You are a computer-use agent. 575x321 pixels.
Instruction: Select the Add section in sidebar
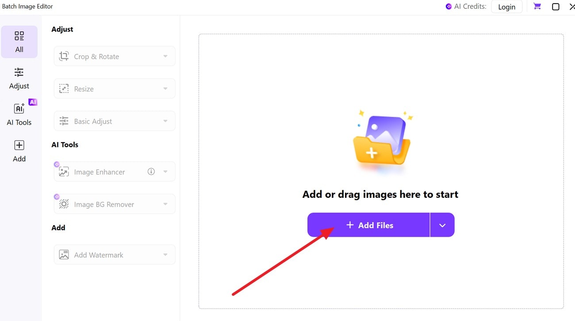click(x=19, y=151)
